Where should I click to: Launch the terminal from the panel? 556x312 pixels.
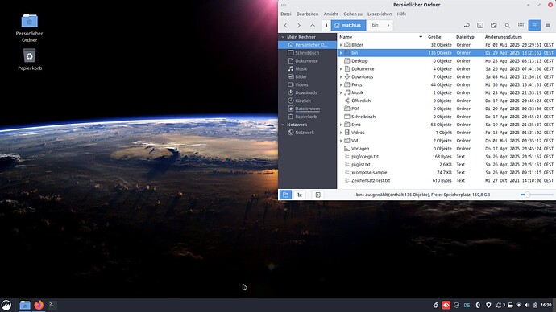point(52,305)
